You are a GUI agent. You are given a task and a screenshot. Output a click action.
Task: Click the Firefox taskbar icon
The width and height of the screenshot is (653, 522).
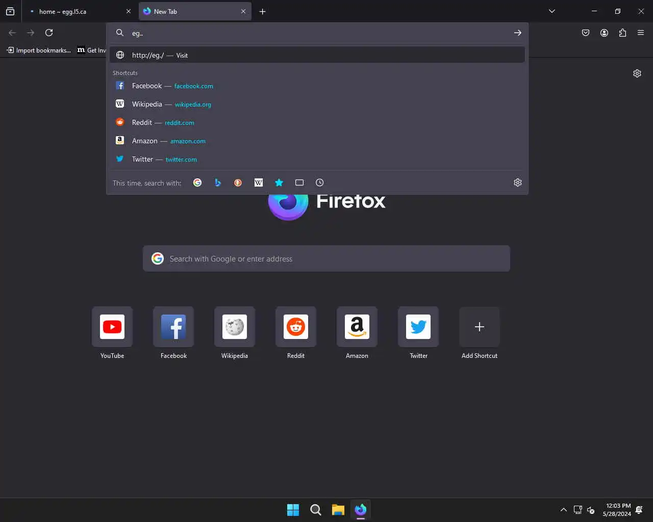(x=361, y=510)
